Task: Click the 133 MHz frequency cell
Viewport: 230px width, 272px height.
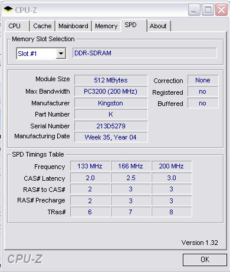Action: (x=90, y=166)
